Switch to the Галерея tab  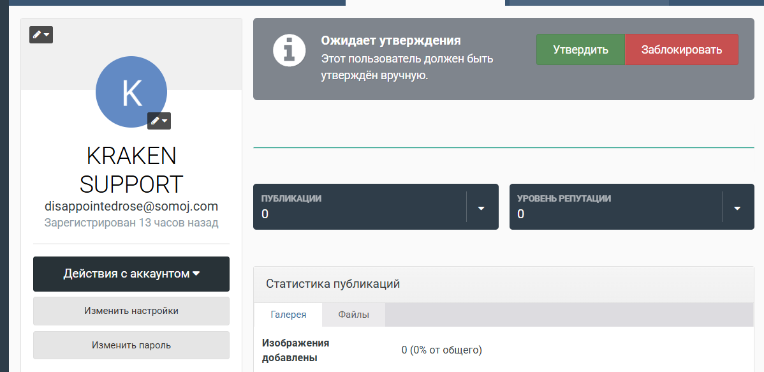288,315
